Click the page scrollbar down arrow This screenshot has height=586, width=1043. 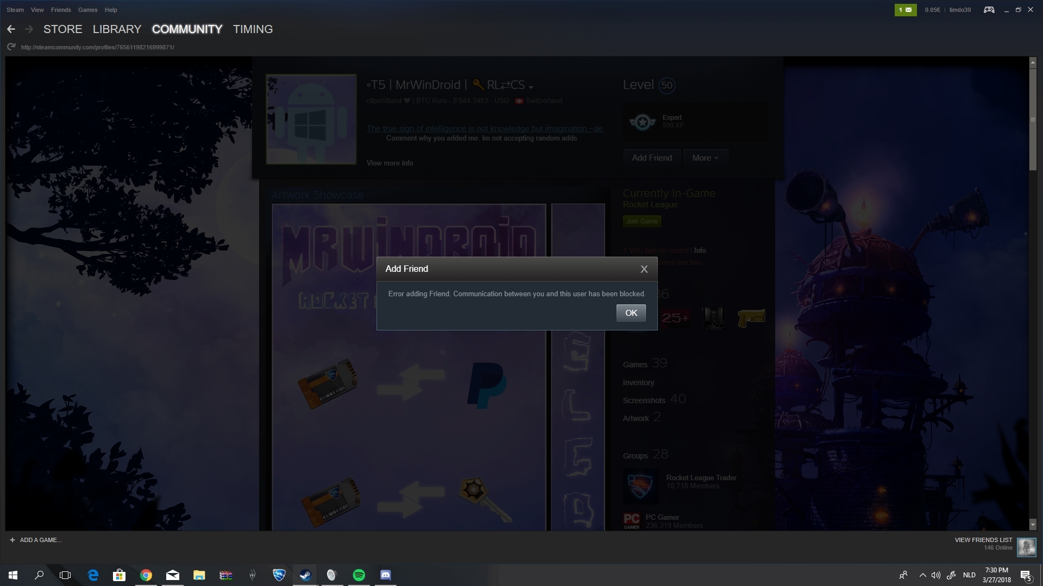tap(1033, 525)
